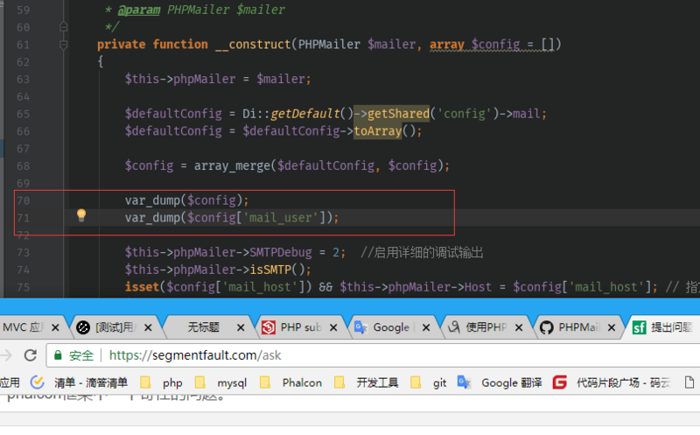Click the getShared method call in the code
The width and height of the screenshot is (700, 435).
(398, 114)
